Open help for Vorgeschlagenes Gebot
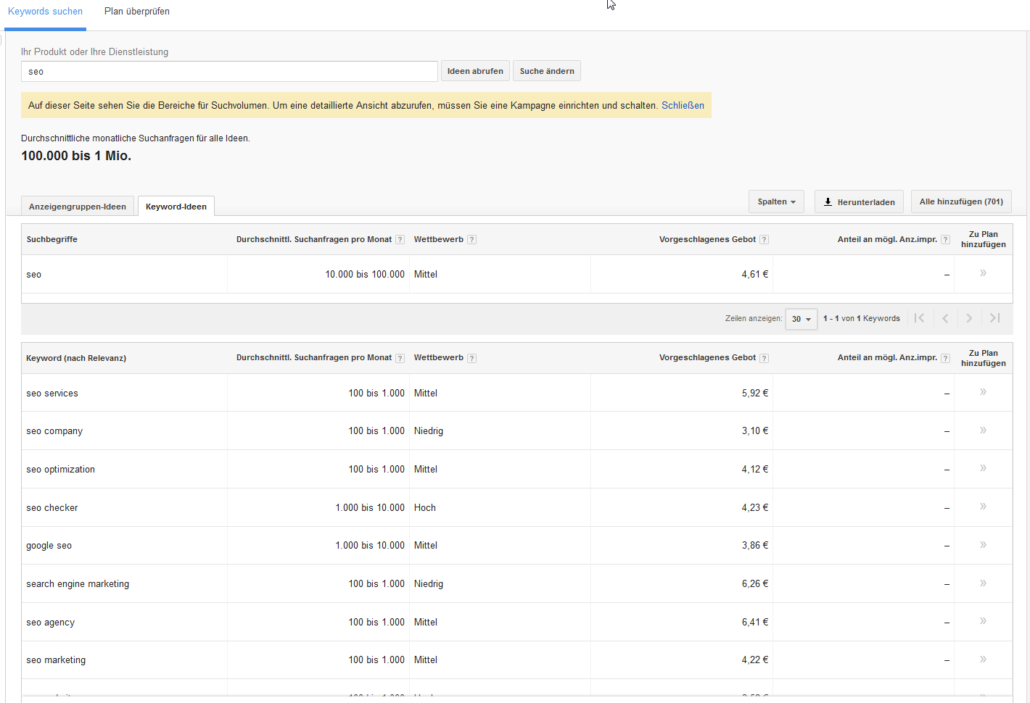Screen dimensions: 1030x703 763,238
